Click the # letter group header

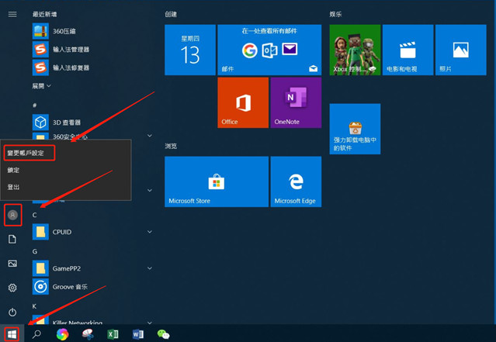pos(34,105)
